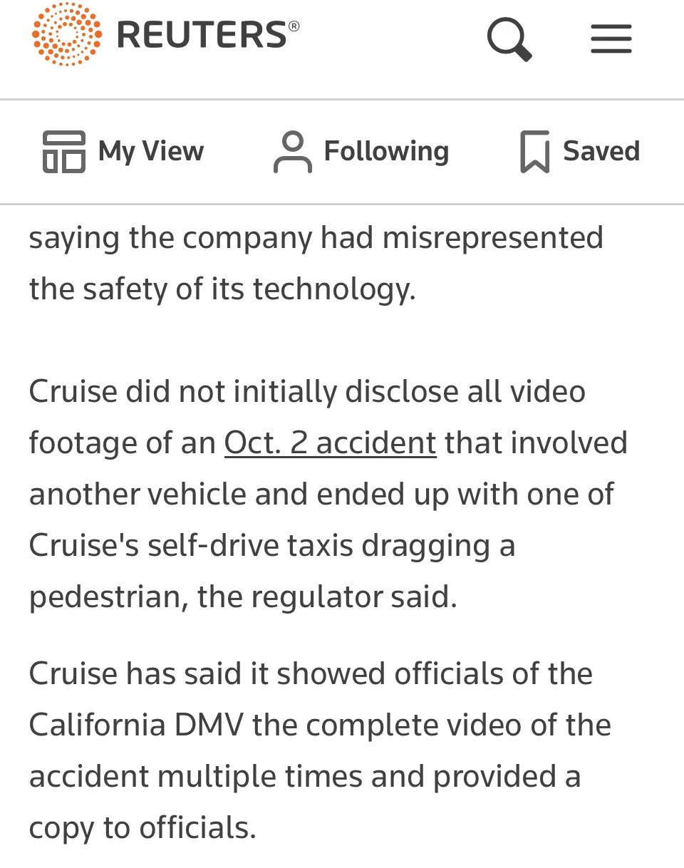The width and height of the screenshot is (684, 868).
Task: Click the Saved bookmark icon
Action: [534, 152]
